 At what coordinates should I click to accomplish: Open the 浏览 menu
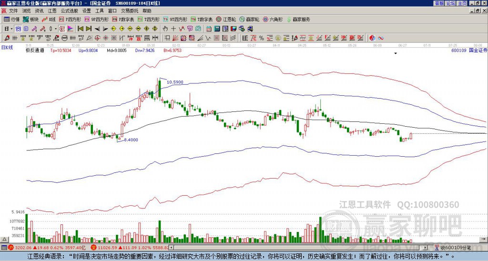(27, 11)
